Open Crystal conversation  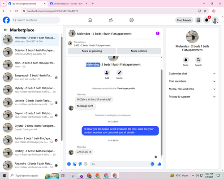30,128
